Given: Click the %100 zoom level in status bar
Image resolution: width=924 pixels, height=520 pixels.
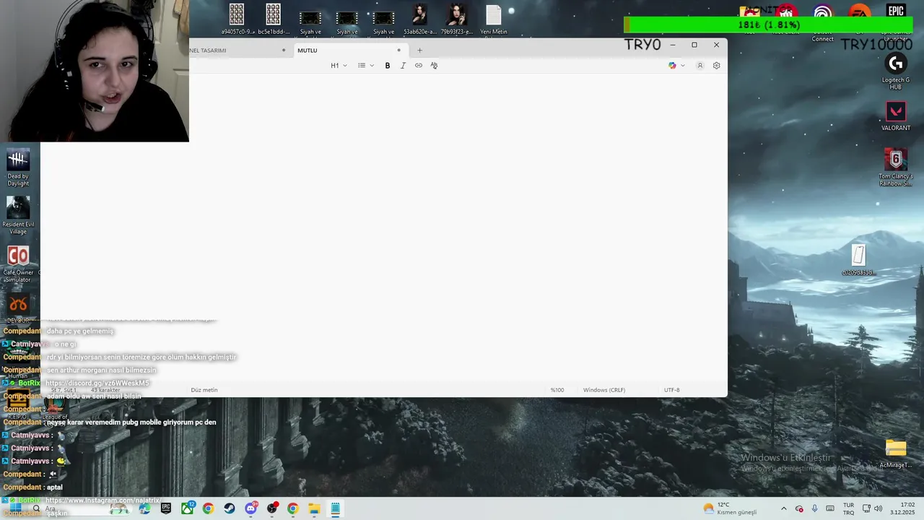Looking at the screenshot, I should click(x=557, y=390).
